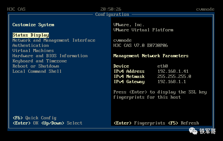Click the IPv4 Netmask label

pyautogui.click(x=129, y=76)
